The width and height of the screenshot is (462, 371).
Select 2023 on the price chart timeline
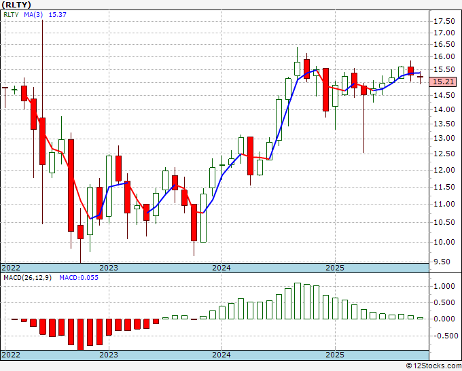(x=109, y=268)
